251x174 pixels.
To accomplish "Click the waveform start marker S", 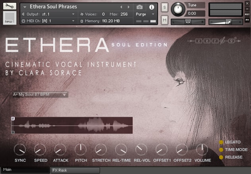I will coord(13,118).
